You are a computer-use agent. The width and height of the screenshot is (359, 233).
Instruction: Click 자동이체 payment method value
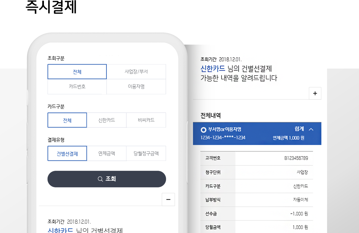click(x=301, y=200)
